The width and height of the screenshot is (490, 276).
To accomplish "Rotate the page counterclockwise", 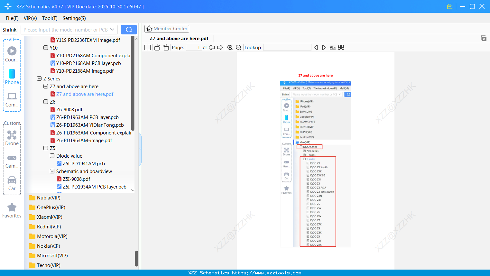I will [157, 48].
